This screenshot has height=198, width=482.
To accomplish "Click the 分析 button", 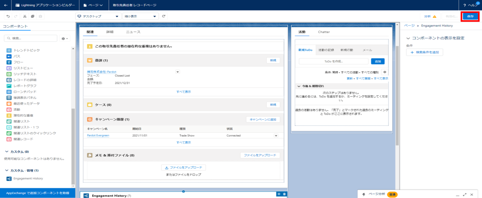I will (430, 16).
